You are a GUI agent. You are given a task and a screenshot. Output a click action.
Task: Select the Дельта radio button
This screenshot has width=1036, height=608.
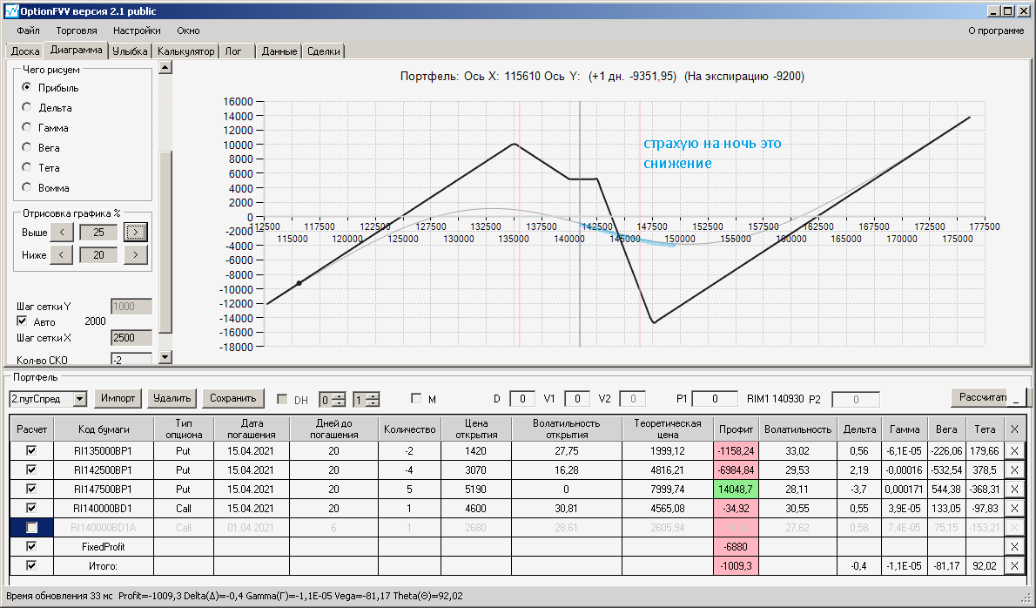coord(26,106)
